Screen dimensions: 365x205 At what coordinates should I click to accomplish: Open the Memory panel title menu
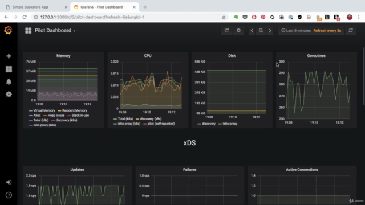point(63,56)
